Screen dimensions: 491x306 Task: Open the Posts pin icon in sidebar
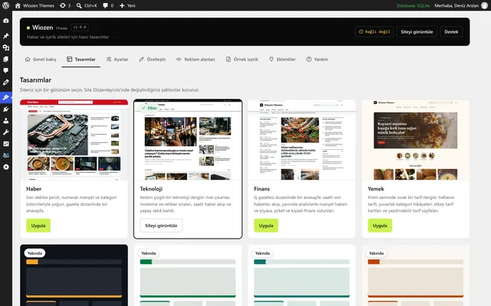(x=6, y=36)
